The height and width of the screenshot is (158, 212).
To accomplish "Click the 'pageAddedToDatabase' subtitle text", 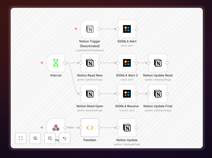I will (90, 50).
